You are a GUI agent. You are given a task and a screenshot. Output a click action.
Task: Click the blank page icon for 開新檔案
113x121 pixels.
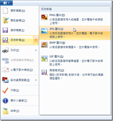[5, 10]
